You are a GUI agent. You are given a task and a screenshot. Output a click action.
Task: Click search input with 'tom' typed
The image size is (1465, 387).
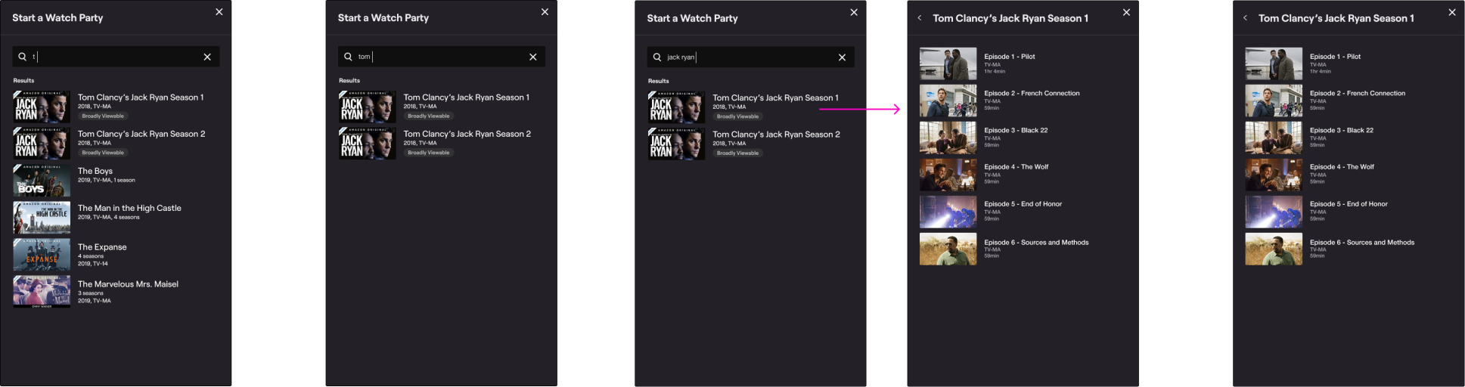442,57
